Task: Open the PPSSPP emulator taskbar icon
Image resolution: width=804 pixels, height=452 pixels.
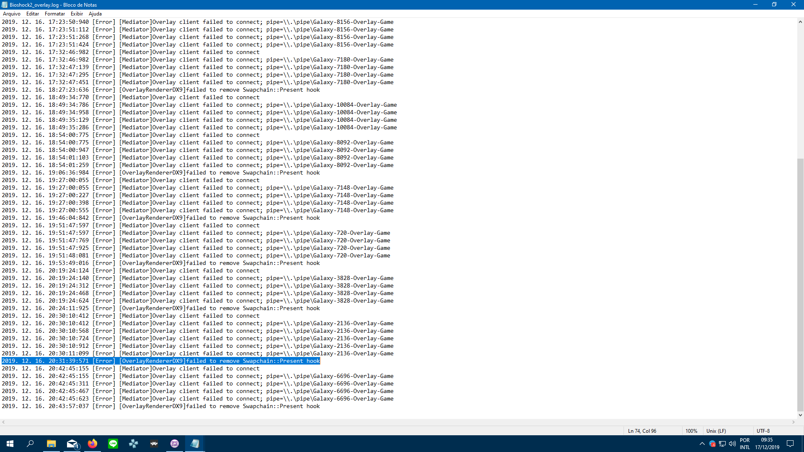Action: point(134,444)
